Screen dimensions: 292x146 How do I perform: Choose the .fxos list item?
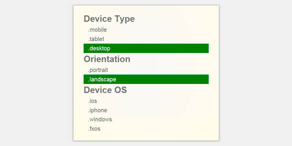[x=94, y=128]
